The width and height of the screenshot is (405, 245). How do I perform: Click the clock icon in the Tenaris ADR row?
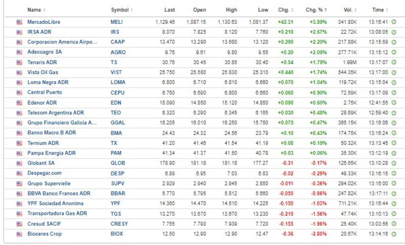(394, 62)
